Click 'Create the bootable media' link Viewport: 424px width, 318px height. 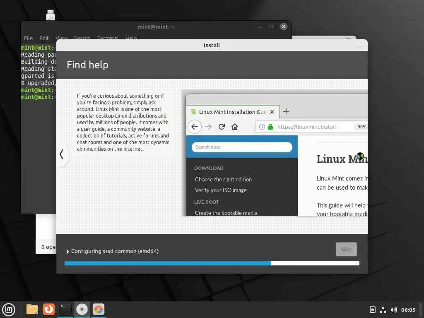(x=226, y=213)
